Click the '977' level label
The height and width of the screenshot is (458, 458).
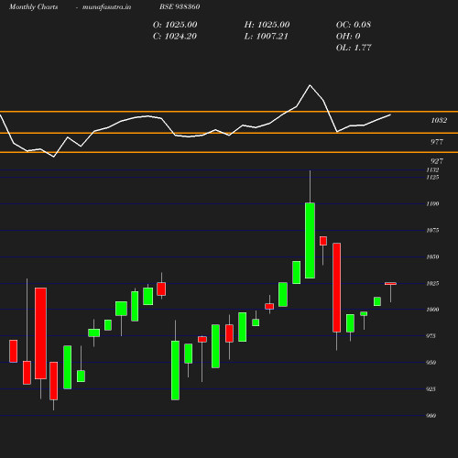[x=437, y=142]
